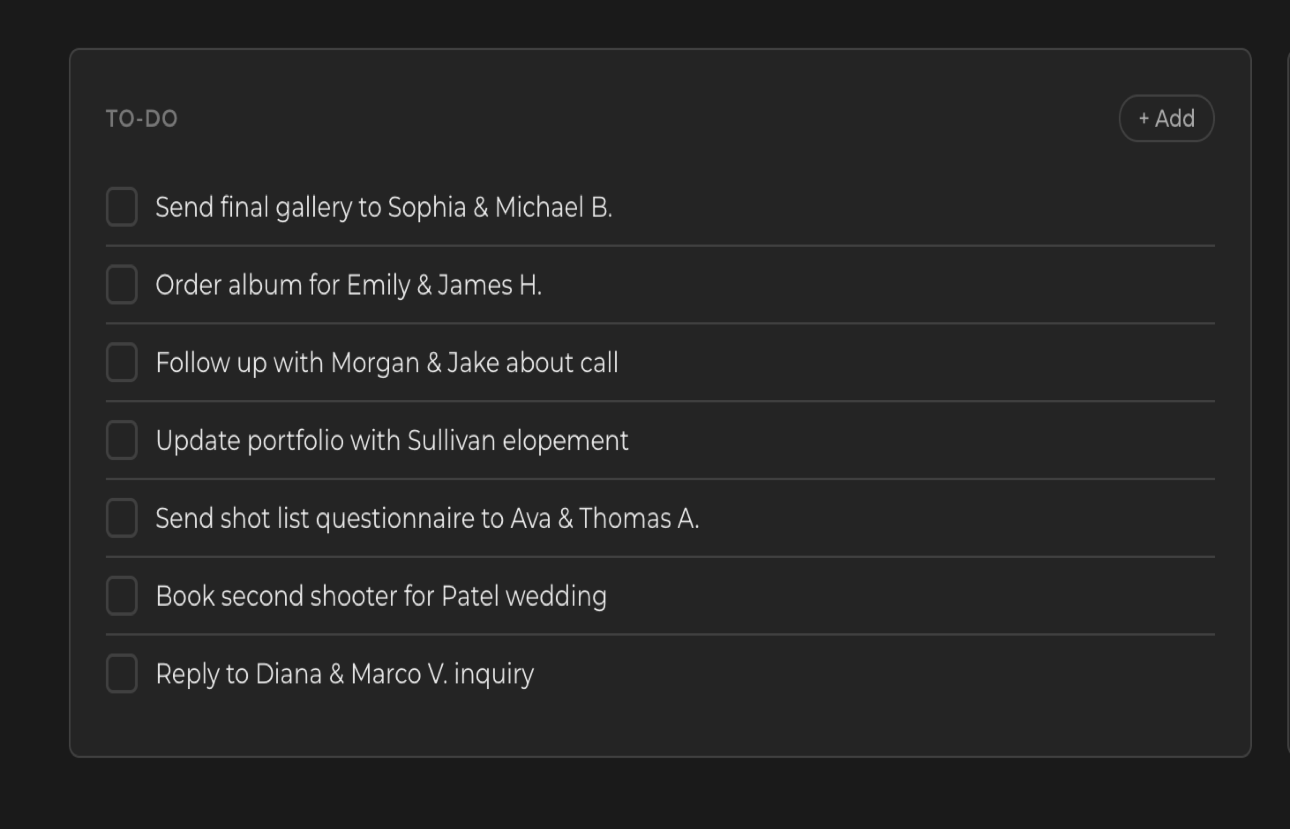
Task: Select the TO-DO section heading
Action: 141,119
